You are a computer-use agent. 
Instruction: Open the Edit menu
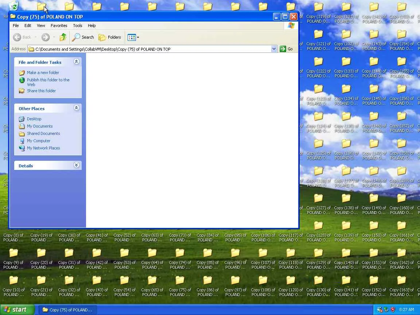point(28,26)
